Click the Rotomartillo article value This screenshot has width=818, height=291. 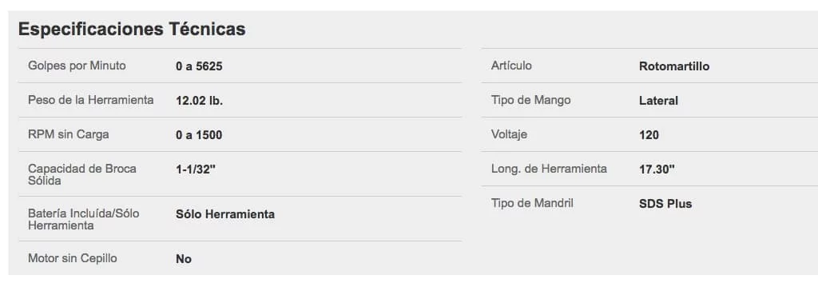[674, 67]
